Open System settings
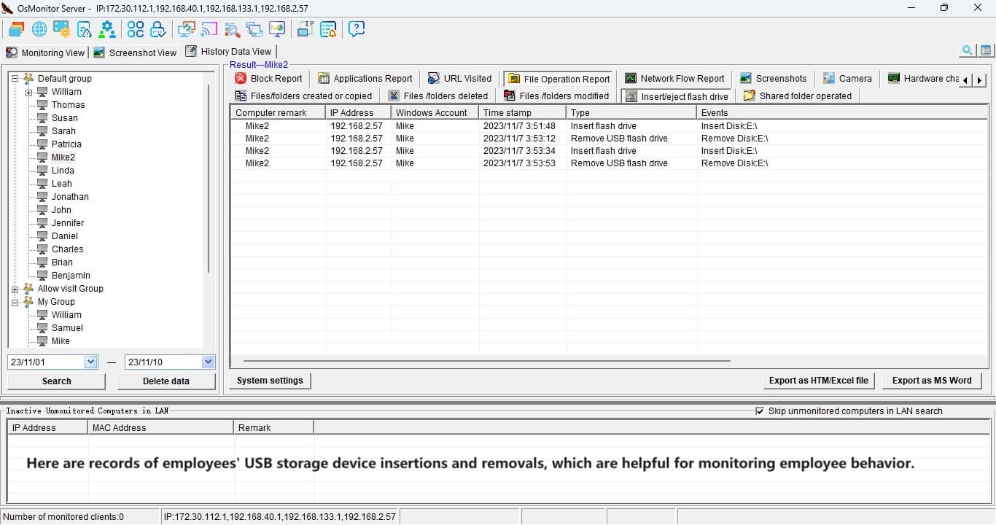The width and height of the screenshot is (996, 525). (270, 380)
